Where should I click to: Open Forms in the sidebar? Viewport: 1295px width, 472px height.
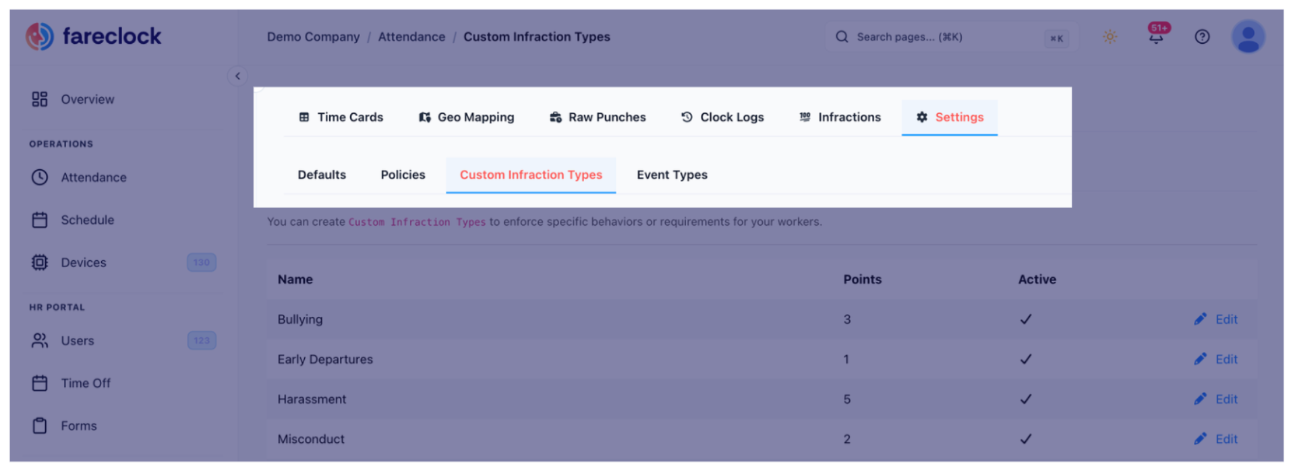pos(64,425)
